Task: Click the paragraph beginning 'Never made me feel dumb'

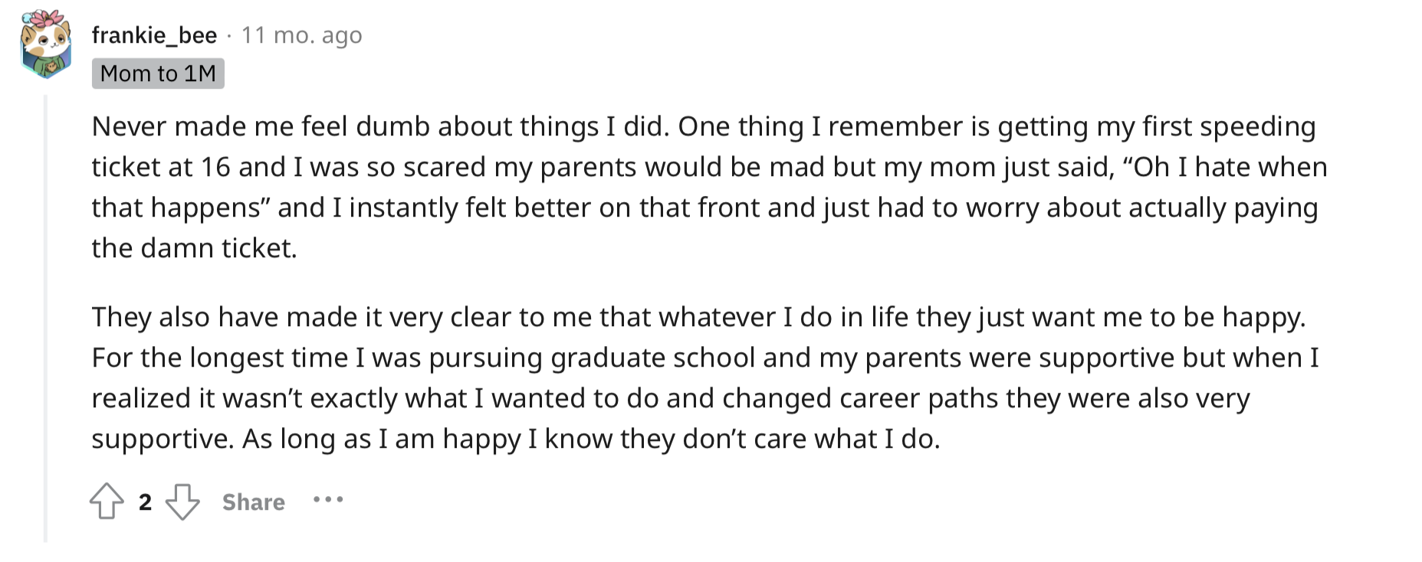Action: (x=709, y=187)
